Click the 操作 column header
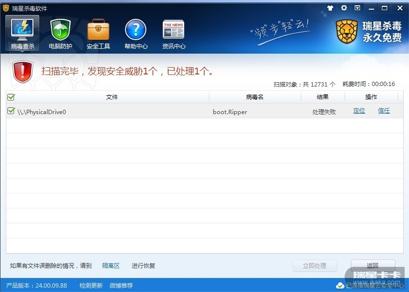Screen dimensions: 409x292 [371, 97]
